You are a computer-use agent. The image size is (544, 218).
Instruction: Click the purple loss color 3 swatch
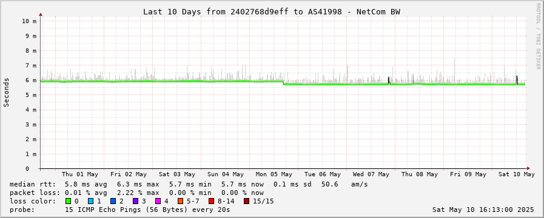[x=135, y=201]
